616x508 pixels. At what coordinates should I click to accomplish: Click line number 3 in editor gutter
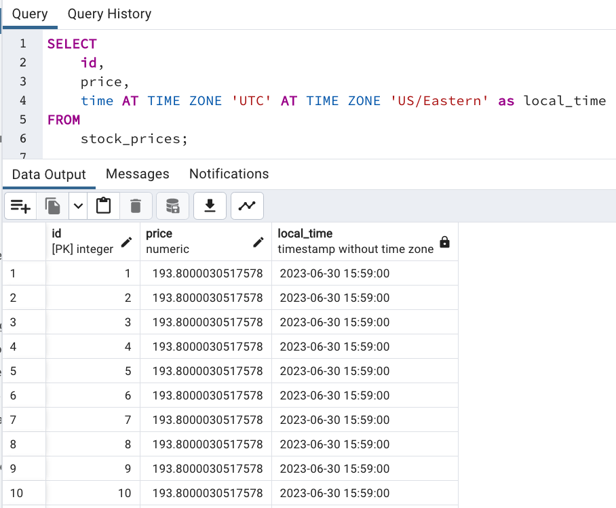(23, 81)
